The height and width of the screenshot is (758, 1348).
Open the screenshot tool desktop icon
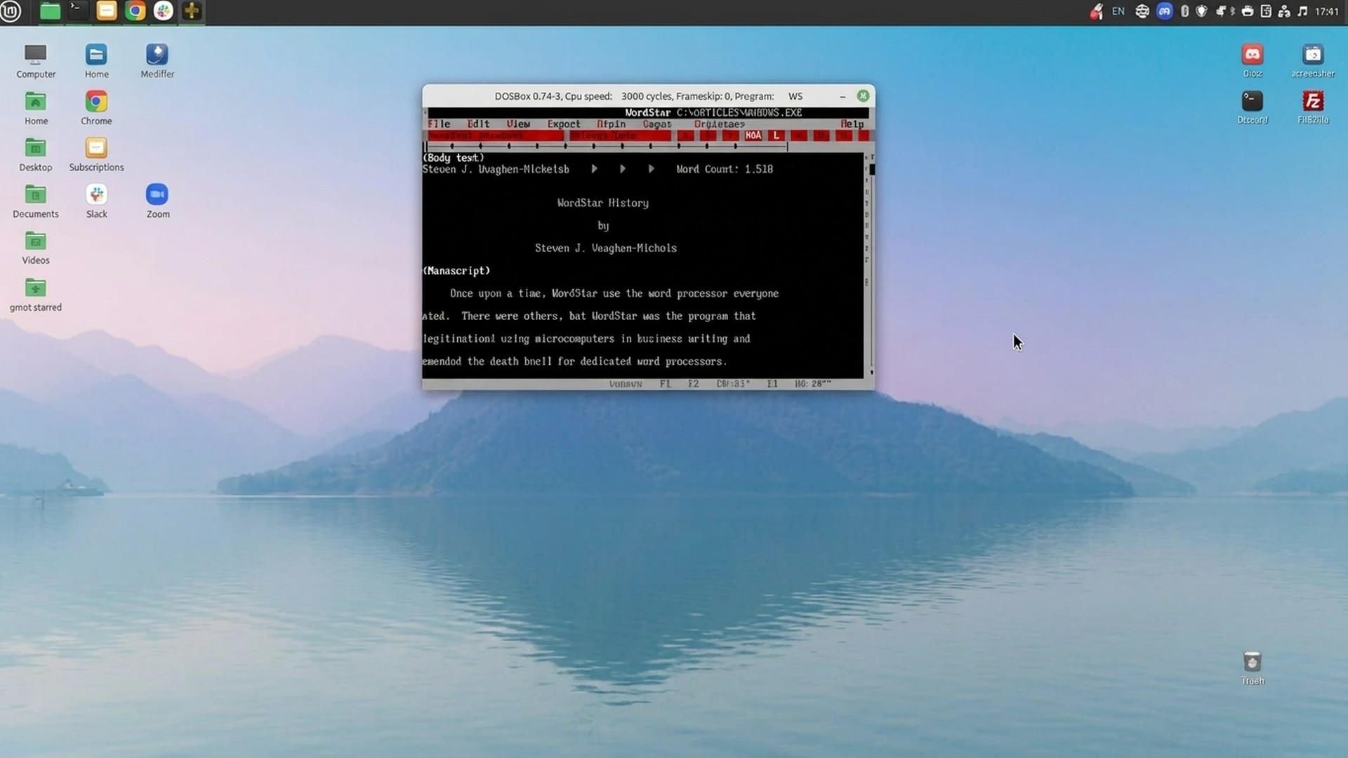pos(1313,60)
